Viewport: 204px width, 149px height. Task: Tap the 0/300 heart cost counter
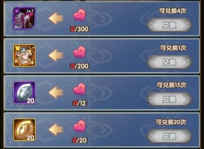79,29
